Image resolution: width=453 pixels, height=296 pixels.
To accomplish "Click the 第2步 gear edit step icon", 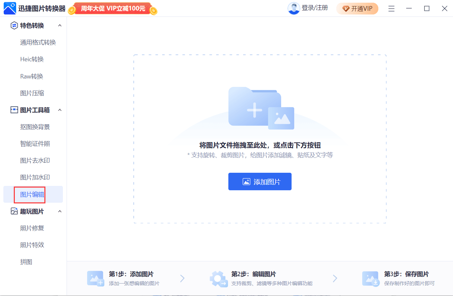I will point(219,278).
